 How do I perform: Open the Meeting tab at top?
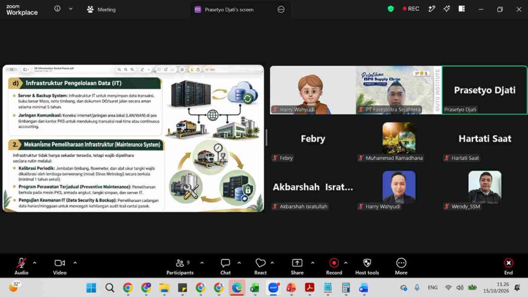tap(102, 9)
